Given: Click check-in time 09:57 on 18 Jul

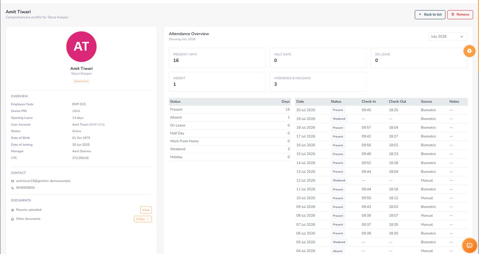Looking at the screenshot, I should (366, 128).
